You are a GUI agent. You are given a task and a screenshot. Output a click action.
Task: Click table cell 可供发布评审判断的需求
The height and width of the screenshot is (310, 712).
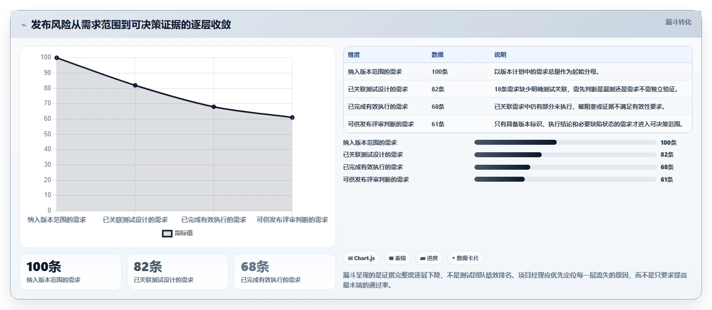coord(381,124)
